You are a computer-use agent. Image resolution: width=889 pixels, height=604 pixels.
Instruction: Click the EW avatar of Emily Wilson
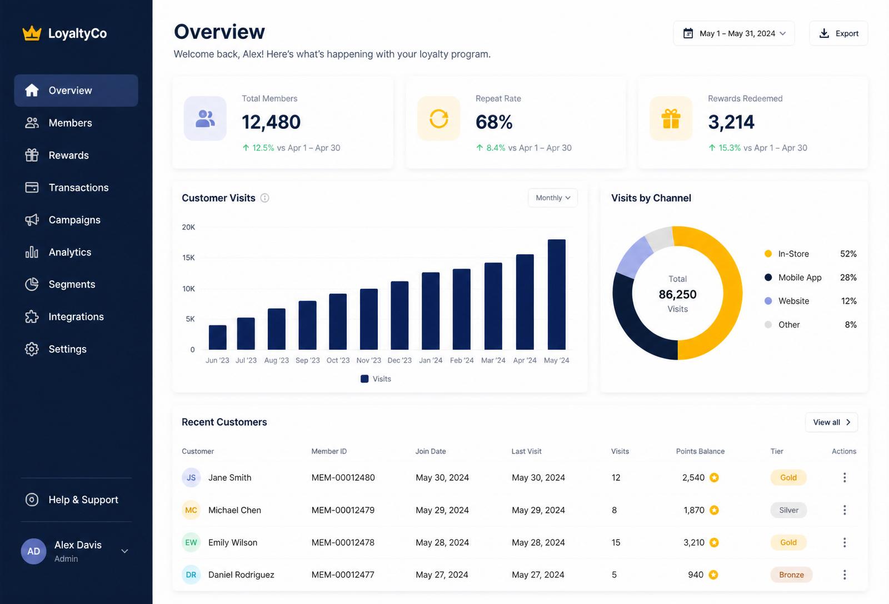click(191, 542)
